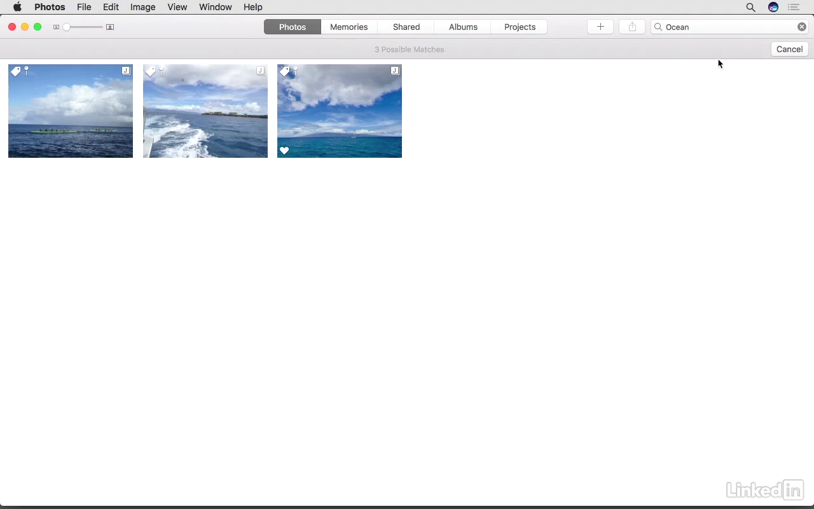Select the outrigger canoes ocean photo
This screenshot has height=509, width=814.
(71, 111)
